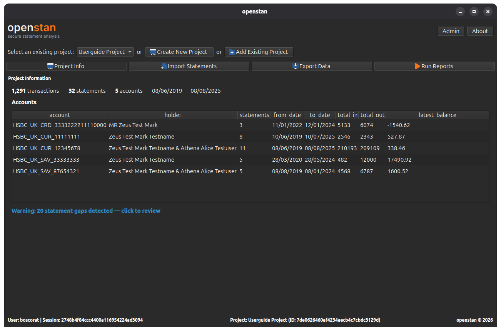The width and height of the screenshot is (501, 331).
Task: Click from_date cell 28/03/2020
Action: [287, 160]
